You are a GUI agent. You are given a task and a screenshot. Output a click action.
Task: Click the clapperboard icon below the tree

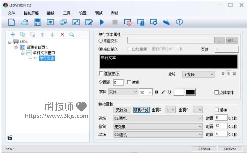pos(10,138)
